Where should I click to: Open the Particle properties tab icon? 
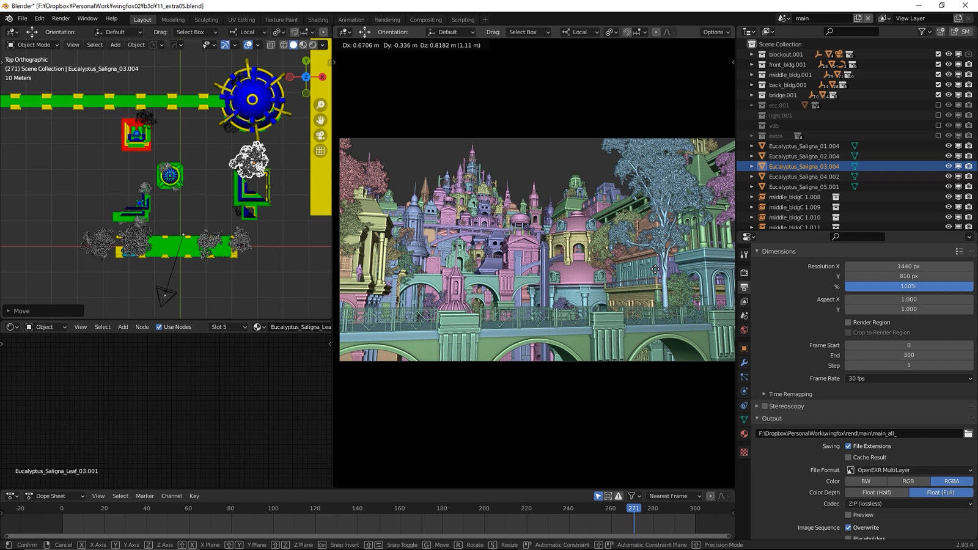[x=744, y=377]
